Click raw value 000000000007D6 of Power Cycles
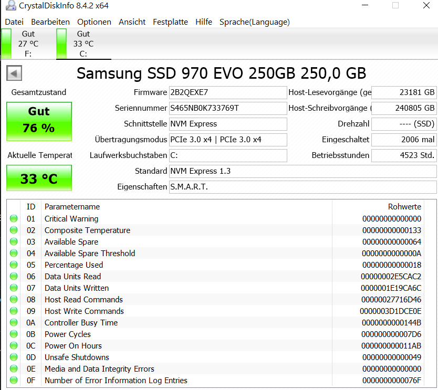Image resolution: width=438 pixels, height=390 pixels. tap(391, 334)
